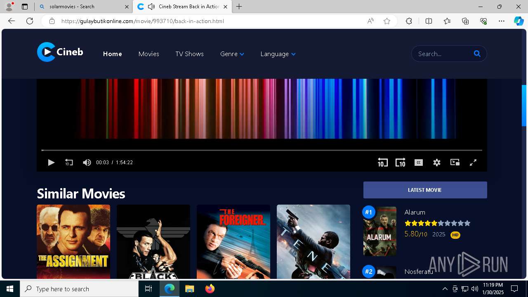The height and width of the screenshot is (297, 528).
Task: Open the Favorites list
Action: [x=447, y=21]
